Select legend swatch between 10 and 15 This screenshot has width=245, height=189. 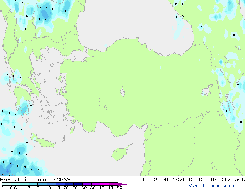(x=51, y=184)
